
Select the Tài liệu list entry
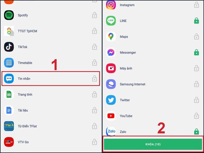51,110
